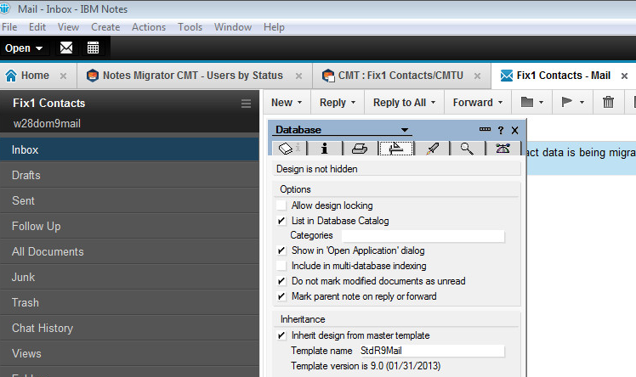Click the Template name field StdR9Mail
This screenshot has height=377, width=636.
pos(431,351)
